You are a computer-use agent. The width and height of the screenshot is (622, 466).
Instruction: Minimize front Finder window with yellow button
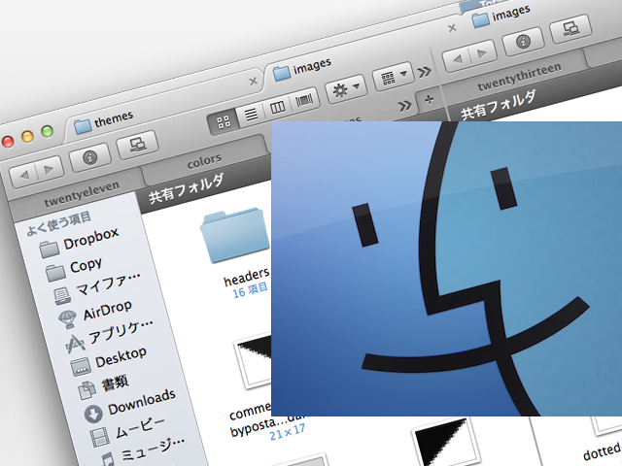27,136
